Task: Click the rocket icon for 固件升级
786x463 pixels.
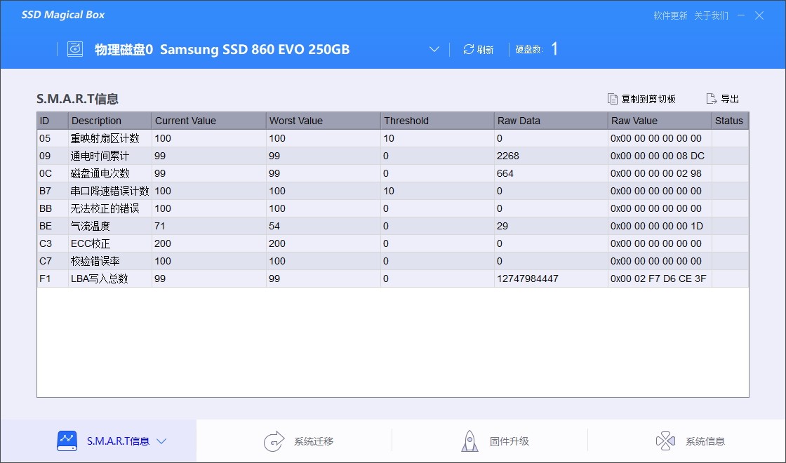Action: coord(469,441)
